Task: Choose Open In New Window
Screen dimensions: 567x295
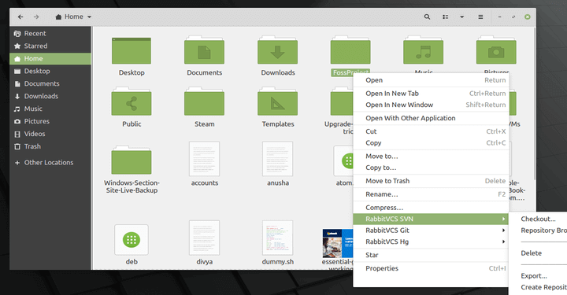Action: [431, 105]
